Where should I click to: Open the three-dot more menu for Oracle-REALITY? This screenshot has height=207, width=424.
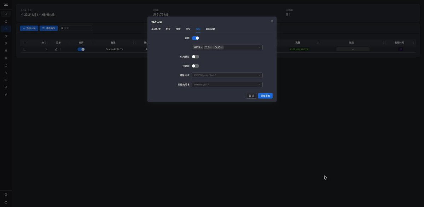(60, 49)
